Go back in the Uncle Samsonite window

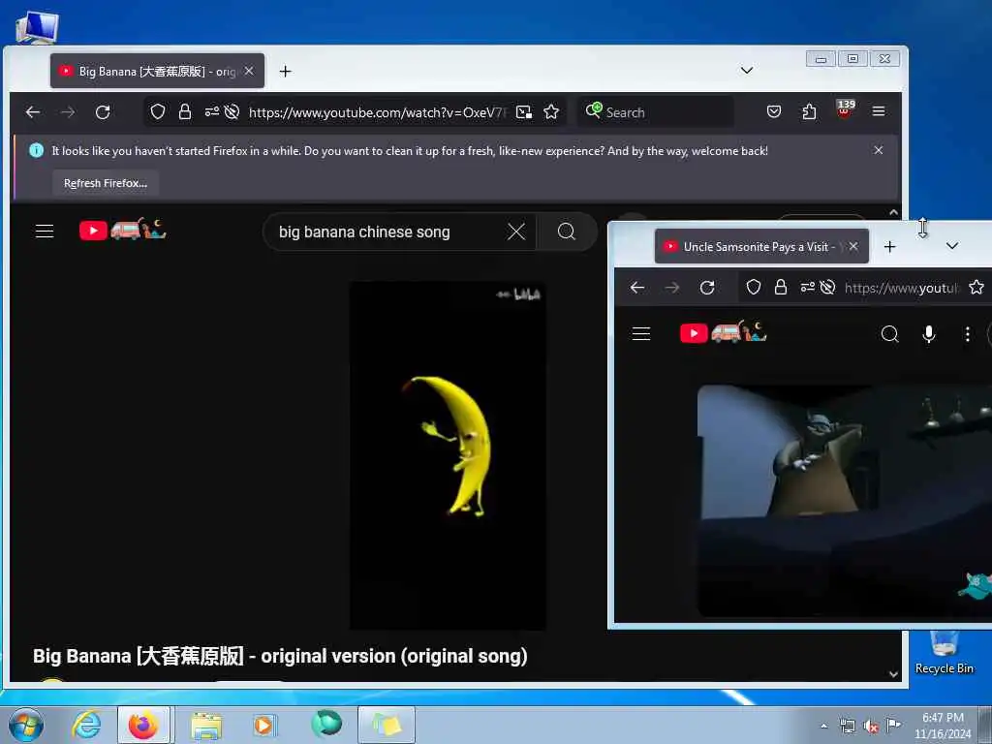point(637,288)
